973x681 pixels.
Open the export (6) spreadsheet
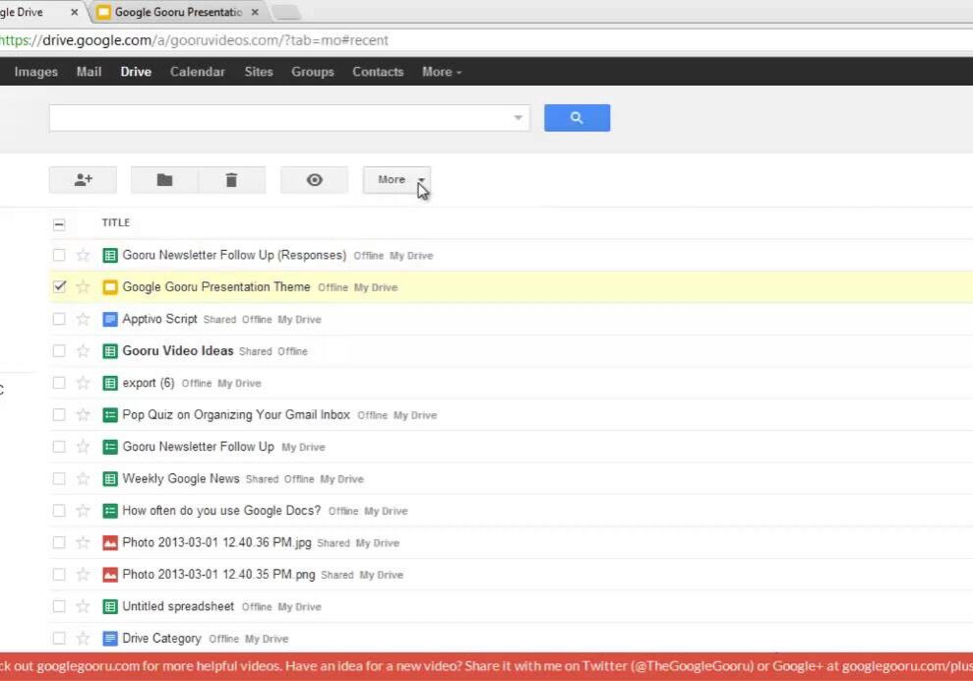coord(149,383)
